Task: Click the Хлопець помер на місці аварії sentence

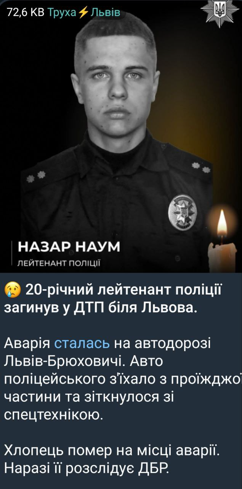Action: point(112,451)
